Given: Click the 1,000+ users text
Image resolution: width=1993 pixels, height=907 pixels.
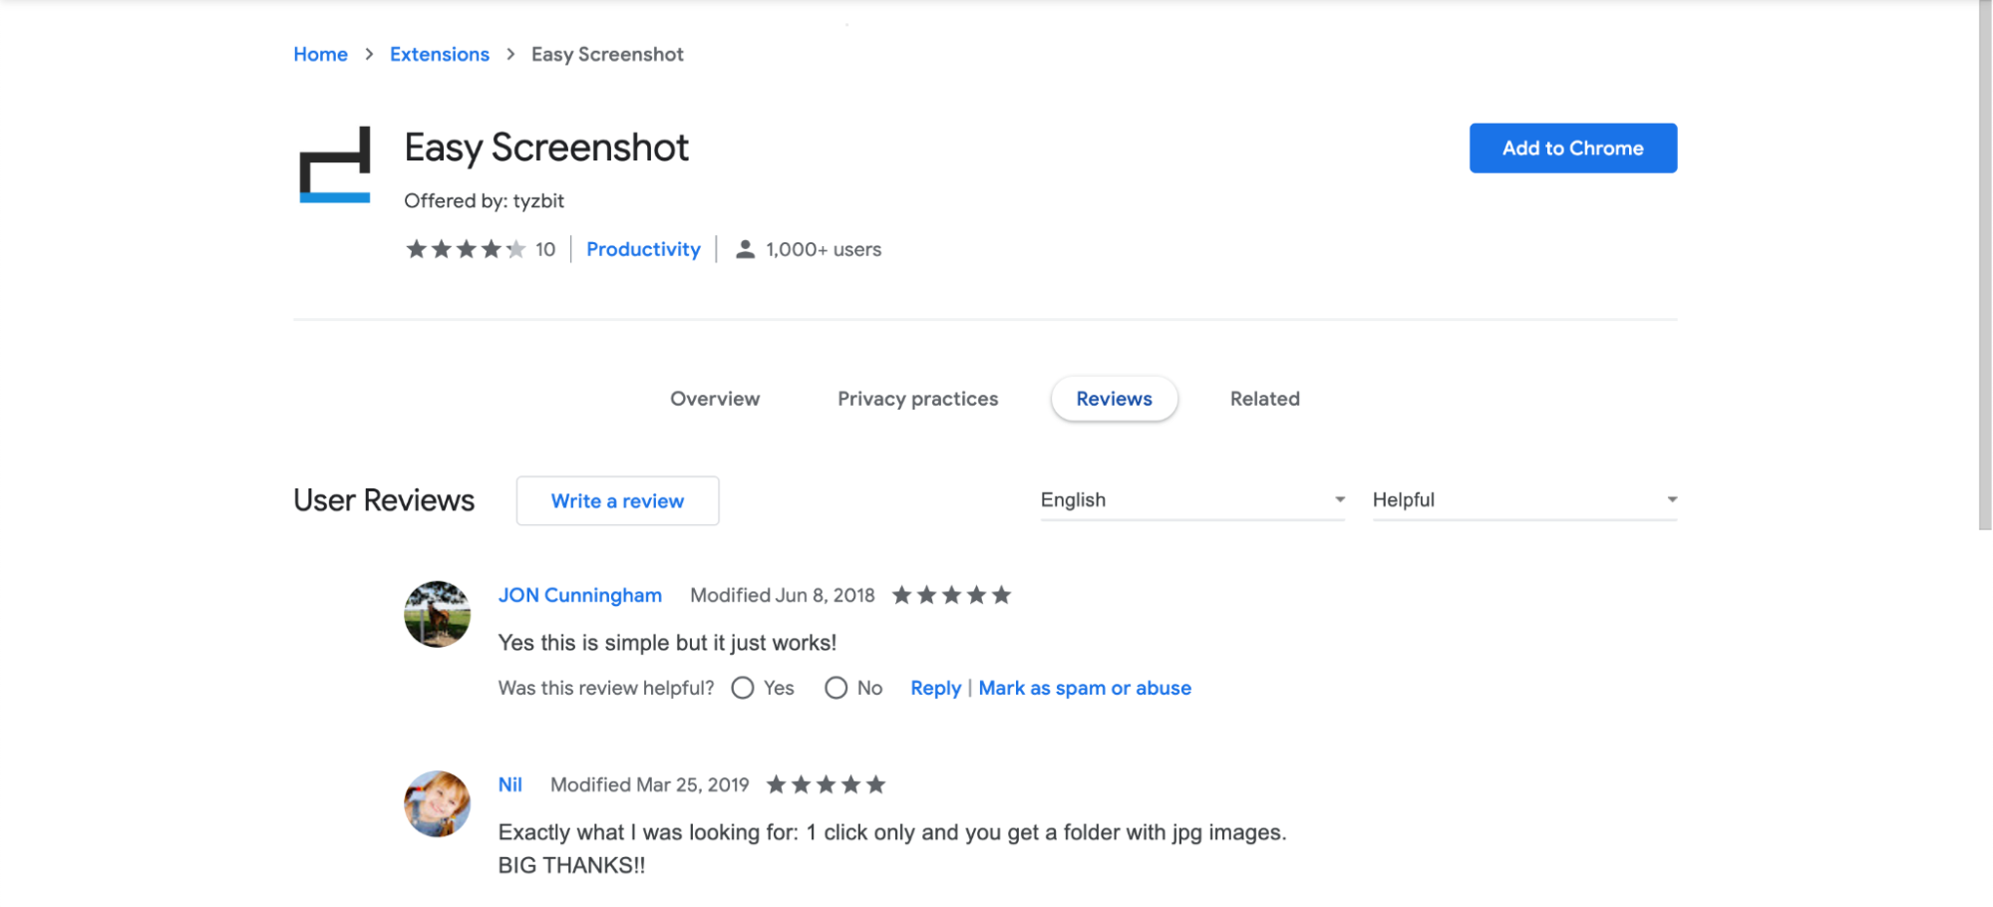Looking at the screenshot, I should 824,249.
